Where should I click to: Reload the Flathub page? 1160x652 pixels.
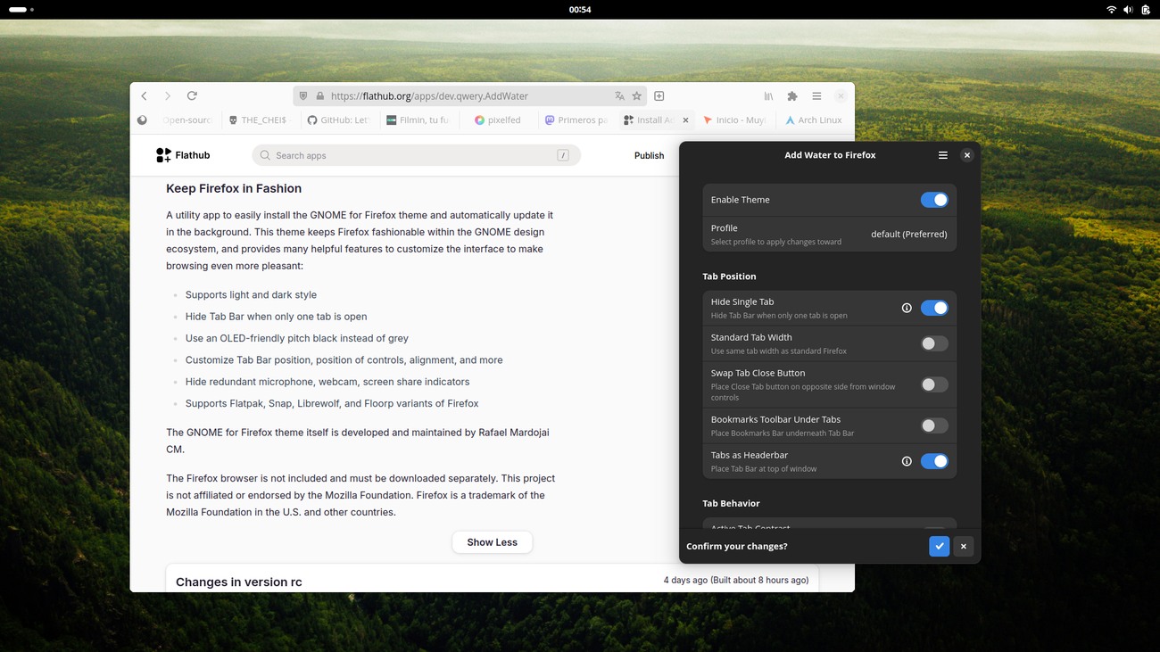pyautogui.click(x=192, y=96)
